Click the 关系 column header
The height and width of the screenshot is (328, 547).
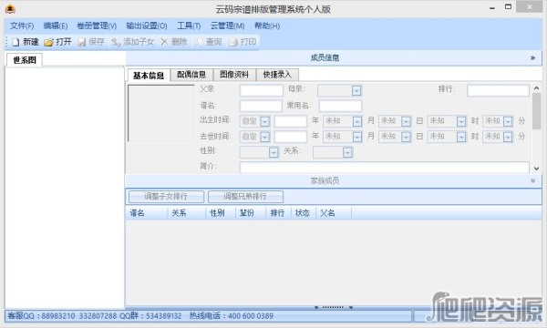pyautogui.click(x=187, y=213)
